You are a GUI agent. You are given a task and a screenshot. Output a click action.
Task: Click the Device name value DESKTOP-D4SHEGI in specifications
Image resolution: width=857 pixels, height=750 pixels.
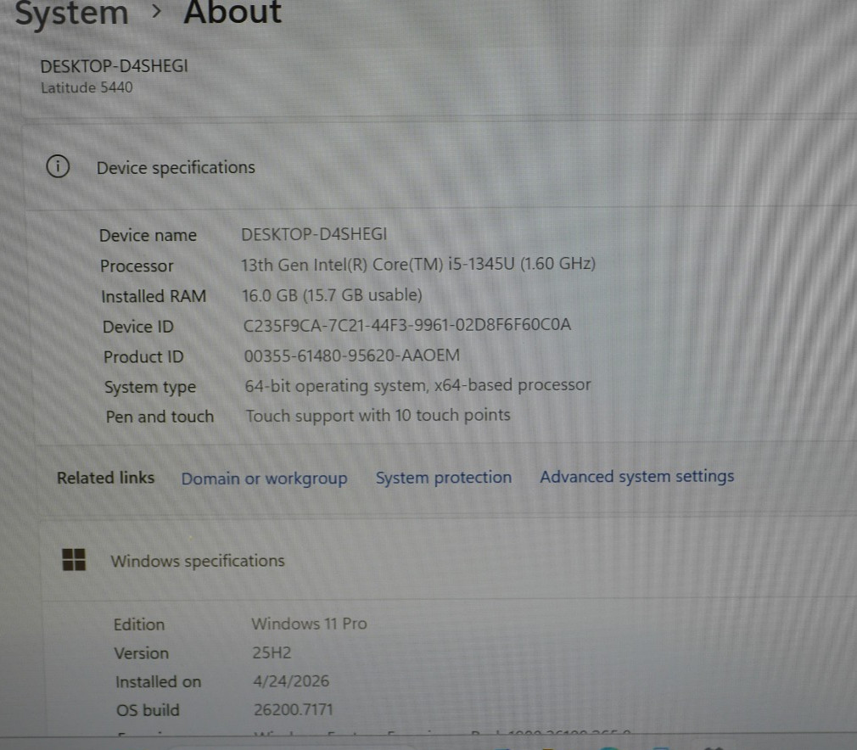coord(314,234)
